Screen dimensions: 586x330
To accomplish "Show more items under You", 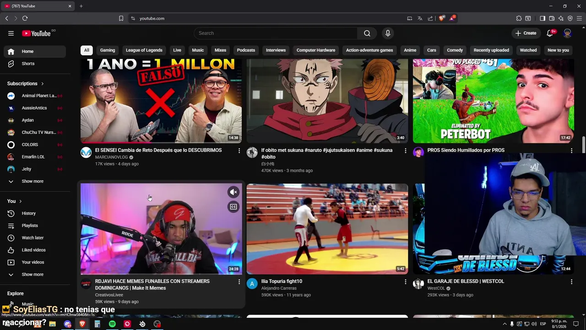I will [x=35, y=275].
